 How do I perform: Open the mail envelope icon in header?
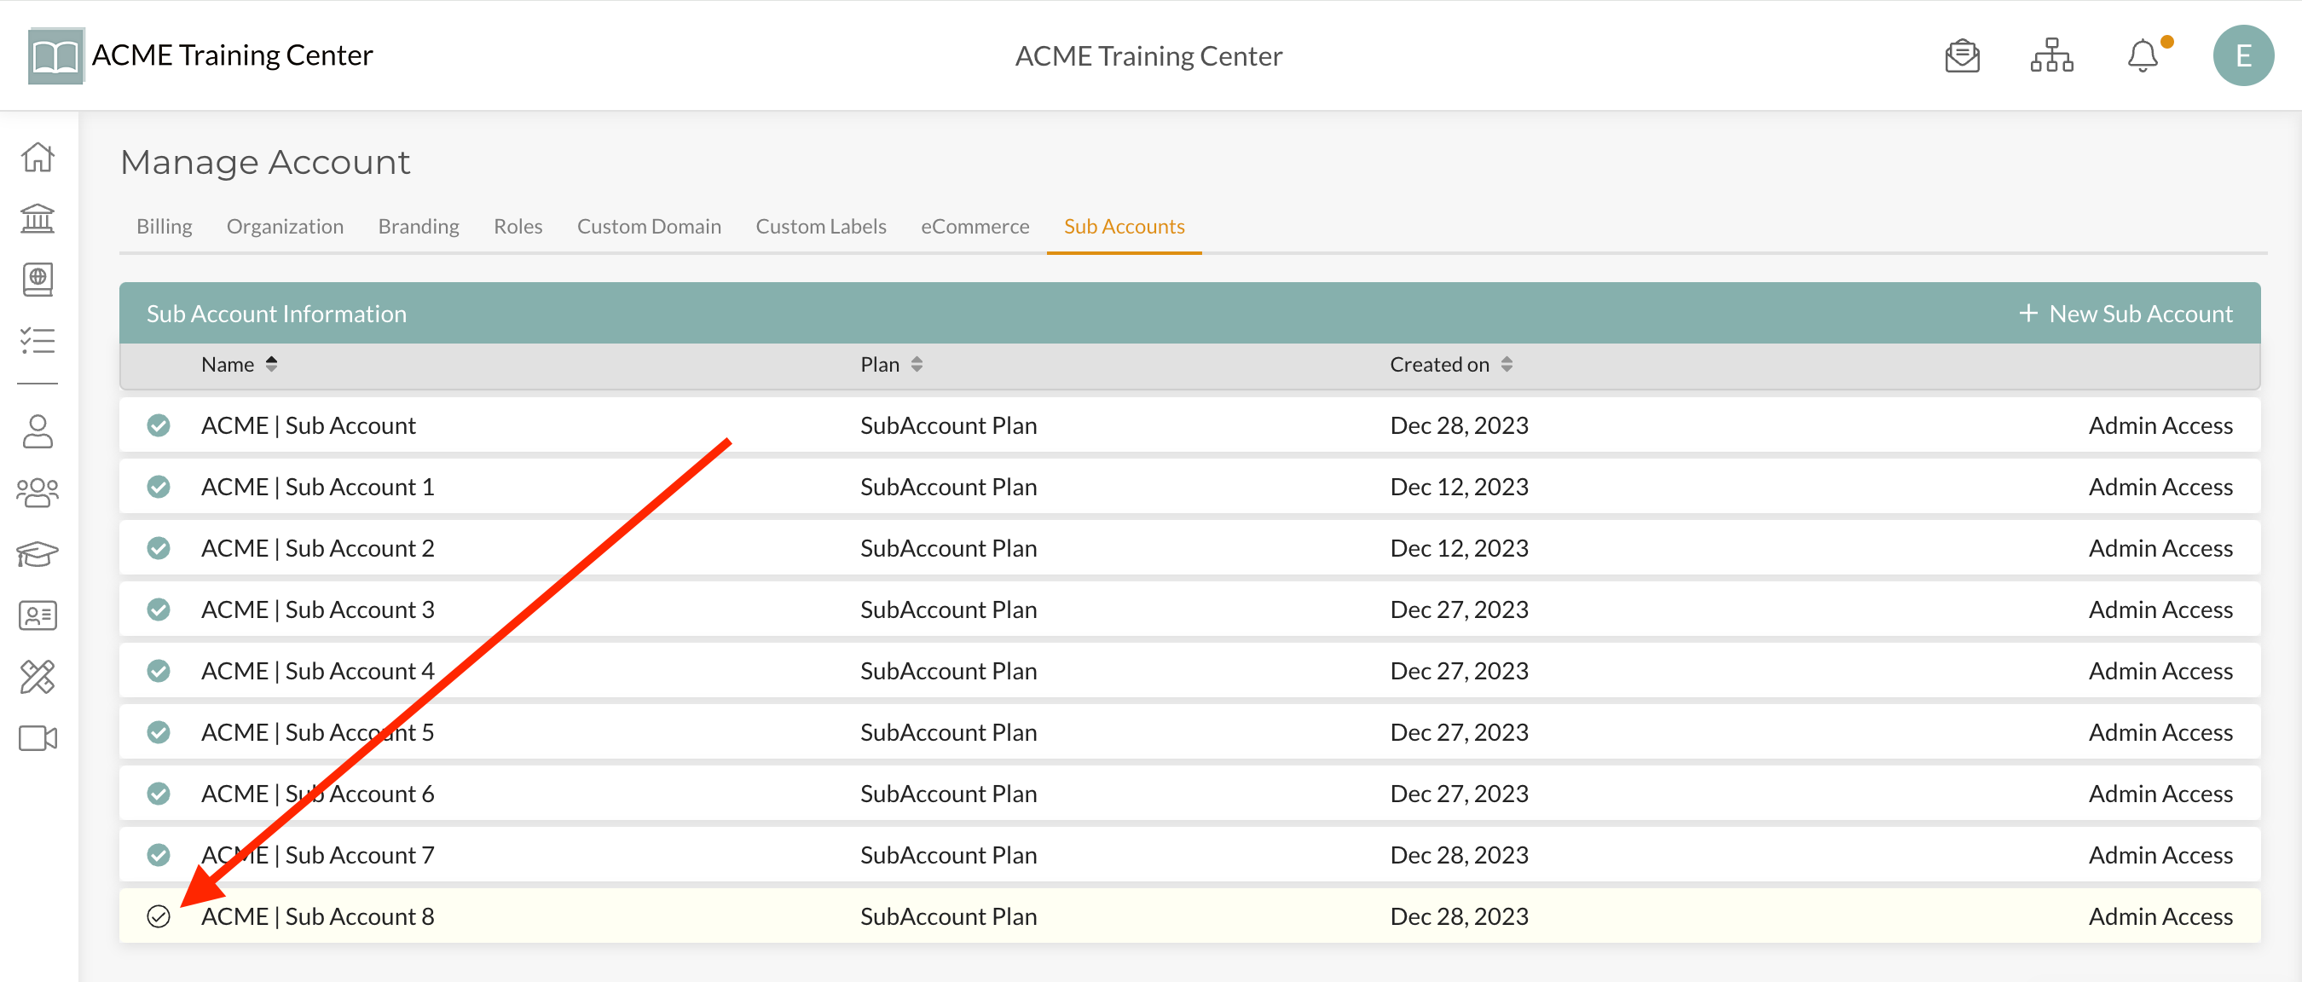1962,56
